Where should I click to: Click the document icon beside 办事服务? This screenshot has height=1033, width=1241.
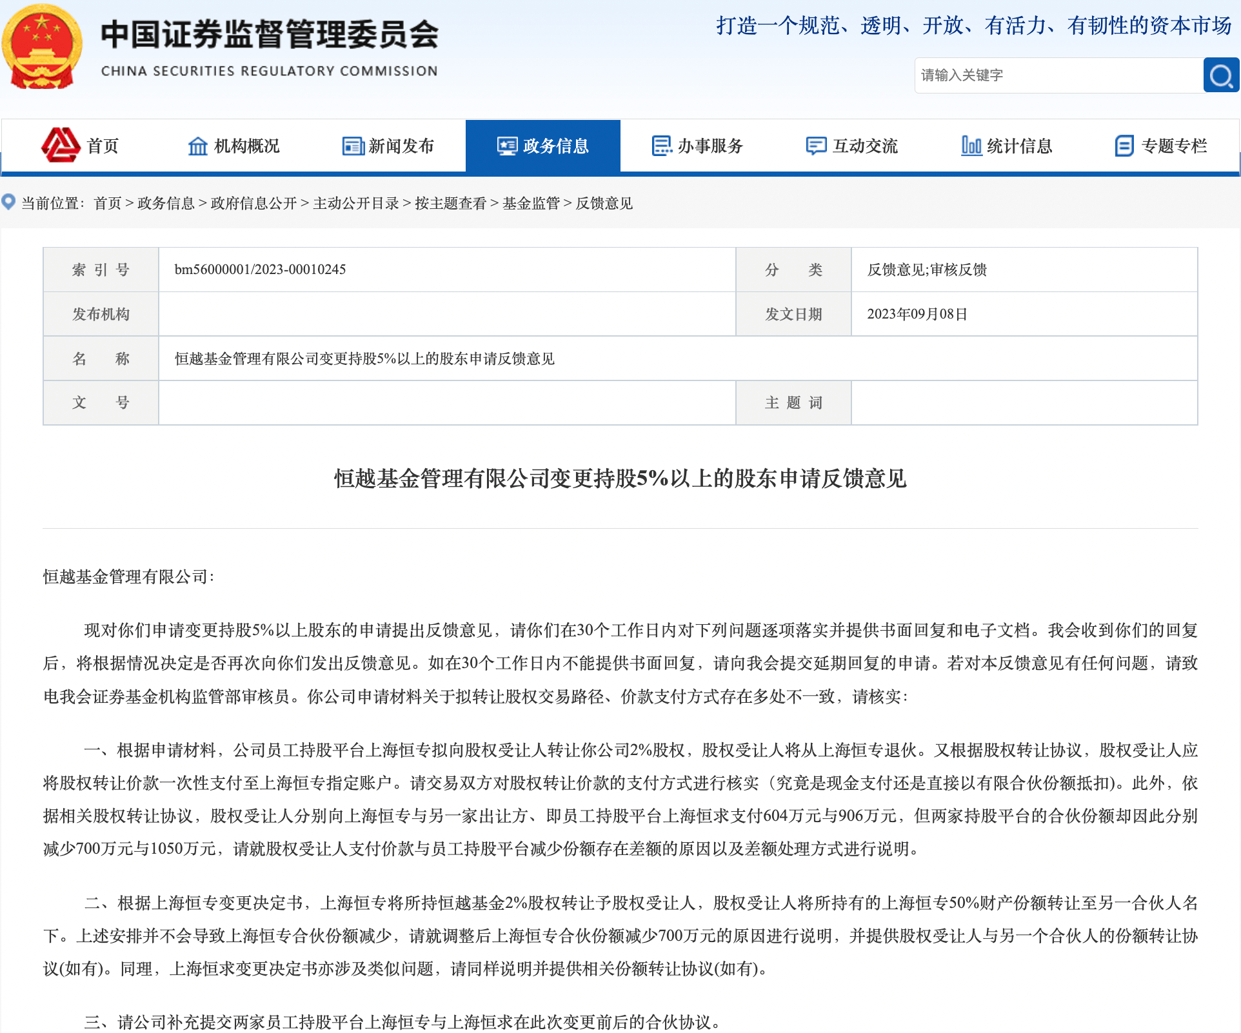point(662,146)
